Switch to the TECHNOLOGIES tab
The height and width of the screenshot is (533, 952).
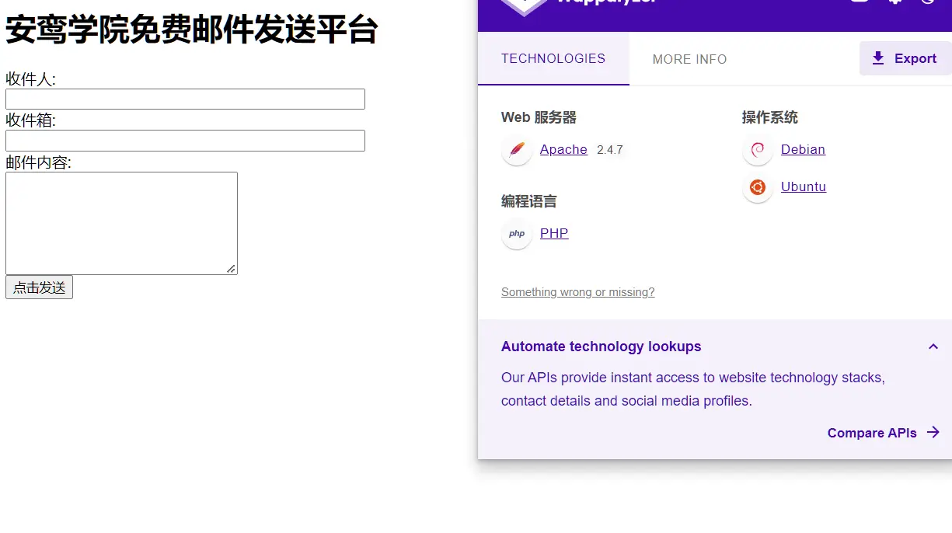pos(553,59)
